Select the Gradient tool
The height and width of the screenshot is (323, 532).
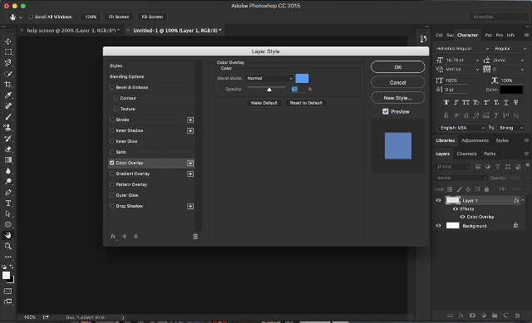(x=8, y=160)
